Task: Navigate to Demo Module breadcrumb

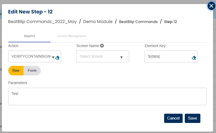Action: click(98, 22)
